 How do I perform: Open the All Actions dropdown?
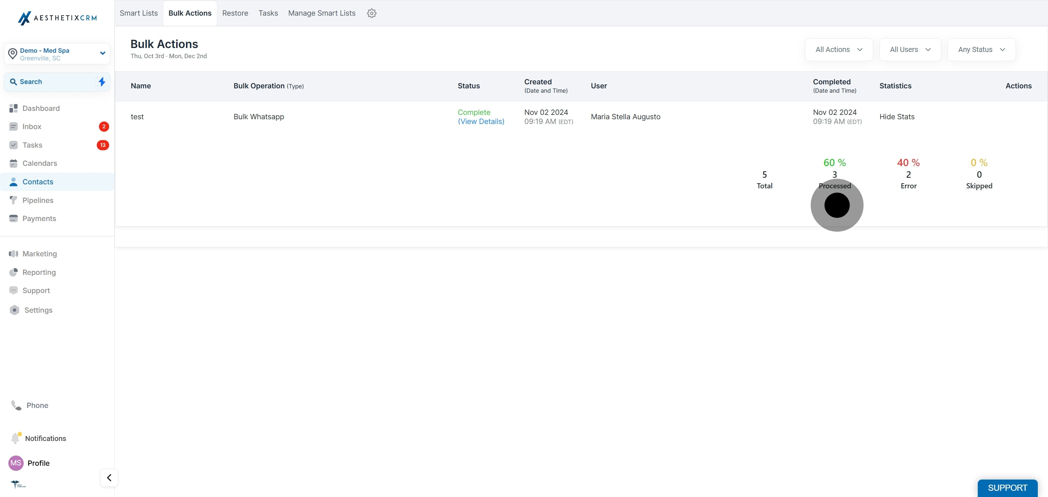pos(838,49)
